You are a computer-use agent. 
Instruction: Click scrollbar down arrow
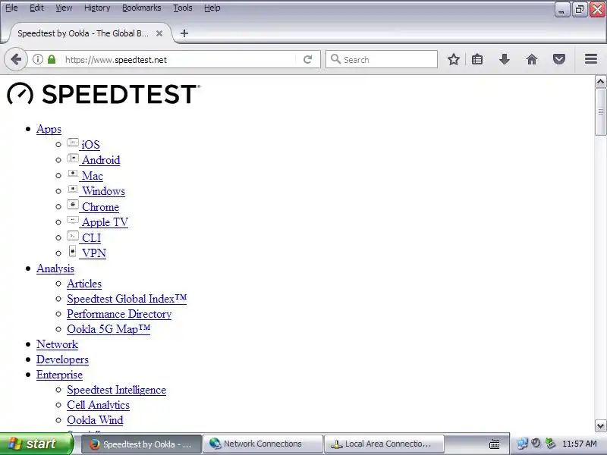600,426
